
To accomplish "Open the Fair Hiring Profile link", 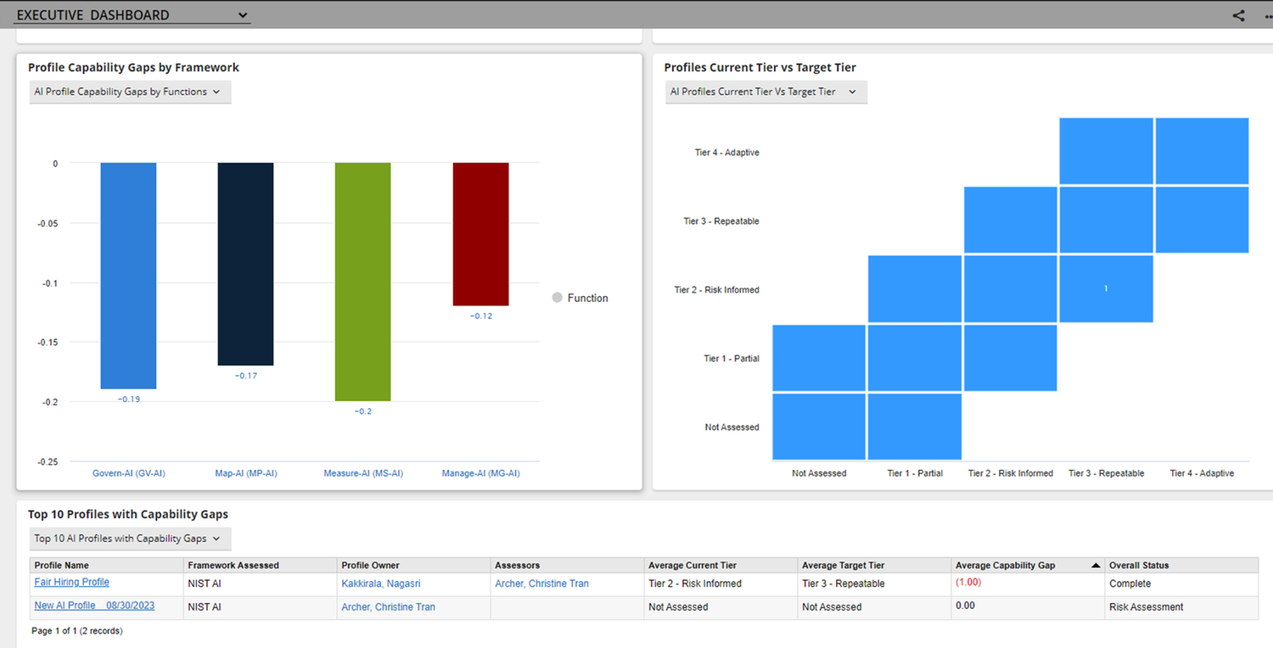I will tap(71, 582).
